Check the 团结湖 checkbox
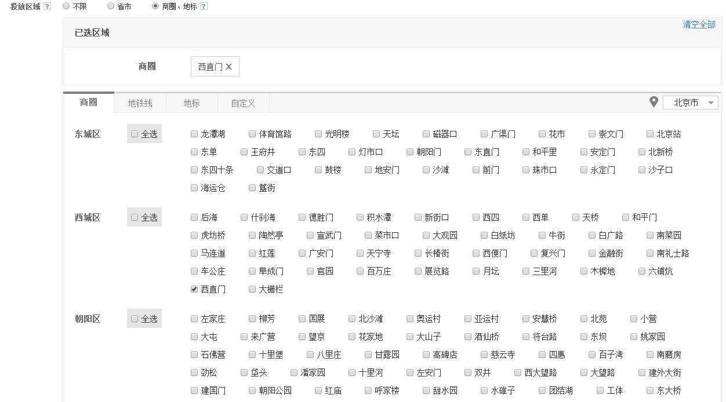 (x=542, y=390)
